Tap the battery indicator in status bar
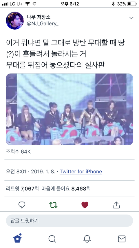This screenshot has width=139, height=248. click(x=132, y=4)
